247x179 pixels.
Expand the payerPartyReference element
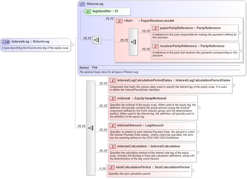(x=240, y=33)
